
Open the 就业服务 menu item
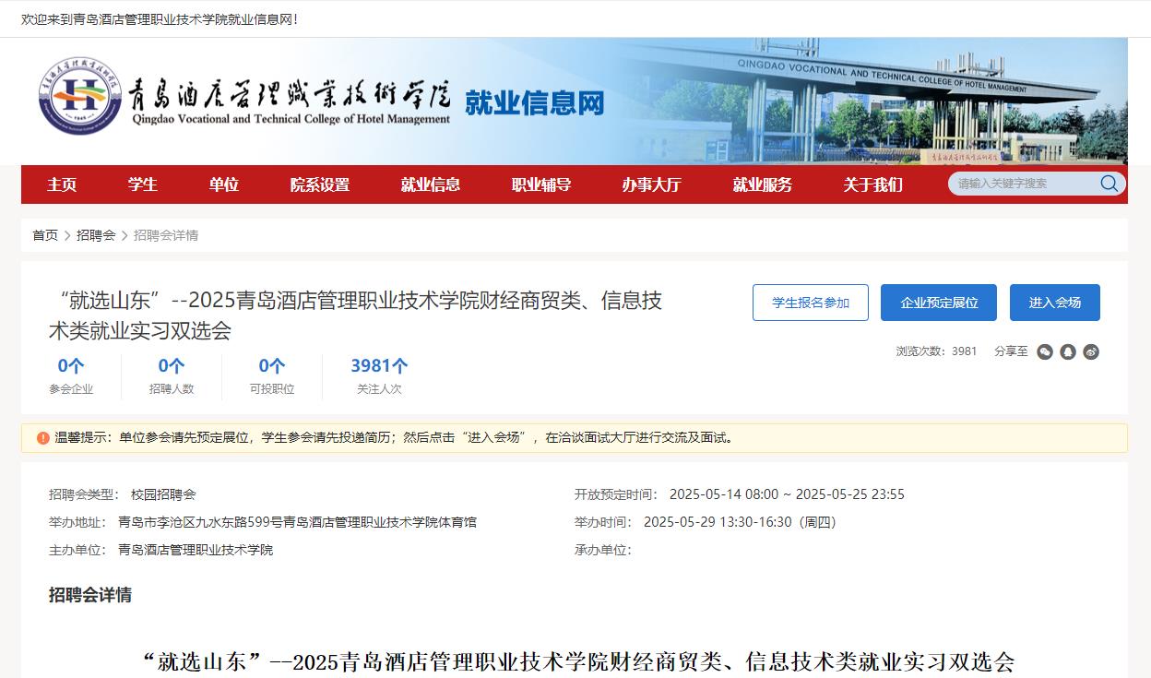763,184
